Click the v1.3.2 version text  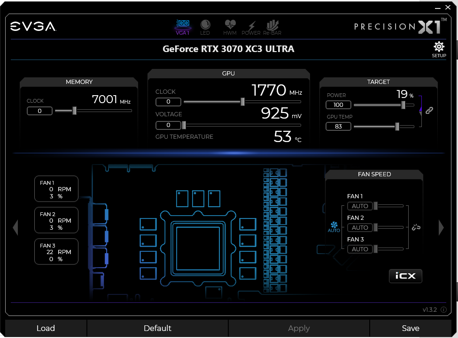coord(430,310)
